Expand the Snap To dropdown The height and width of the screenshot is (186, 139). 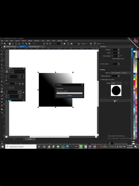[87, 44]
